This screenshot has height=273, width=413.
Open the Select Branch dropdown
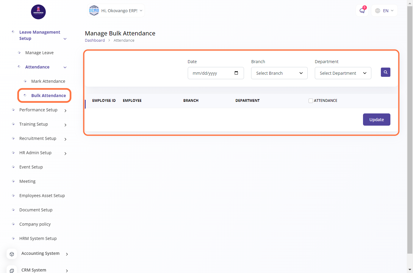point(279,73)
